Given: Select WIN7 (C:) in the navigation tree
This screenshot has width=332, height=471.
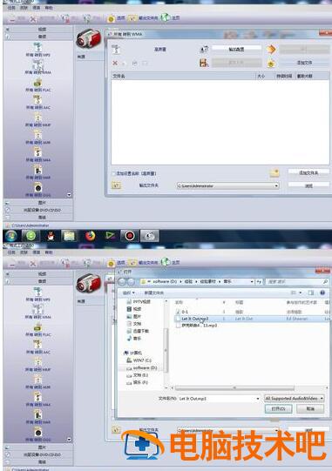Looking at the screenshot, I should [139, 360].
